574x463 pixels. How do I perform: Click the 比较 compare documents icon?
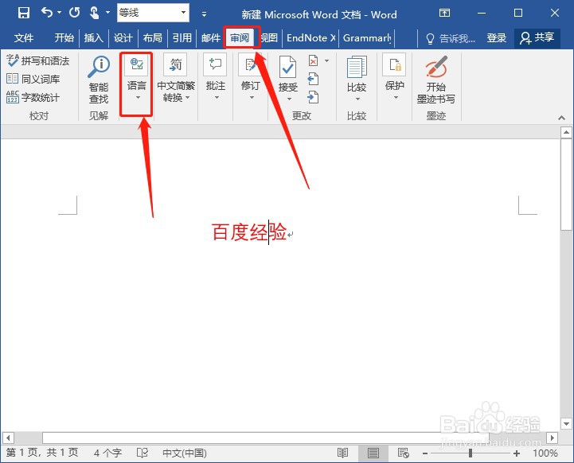pos(357,67)
